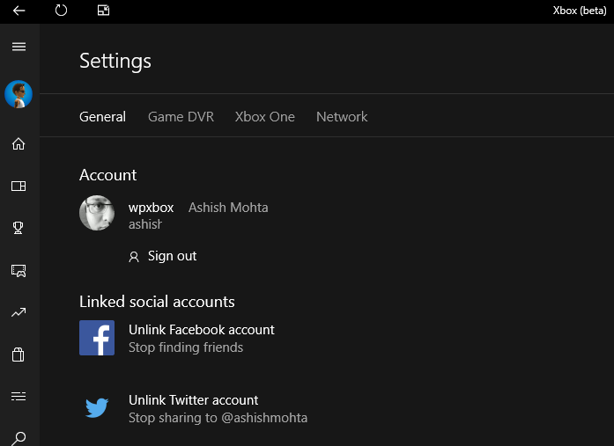
Task: Click Unlink Twitter account
Action: click(194, 400)
